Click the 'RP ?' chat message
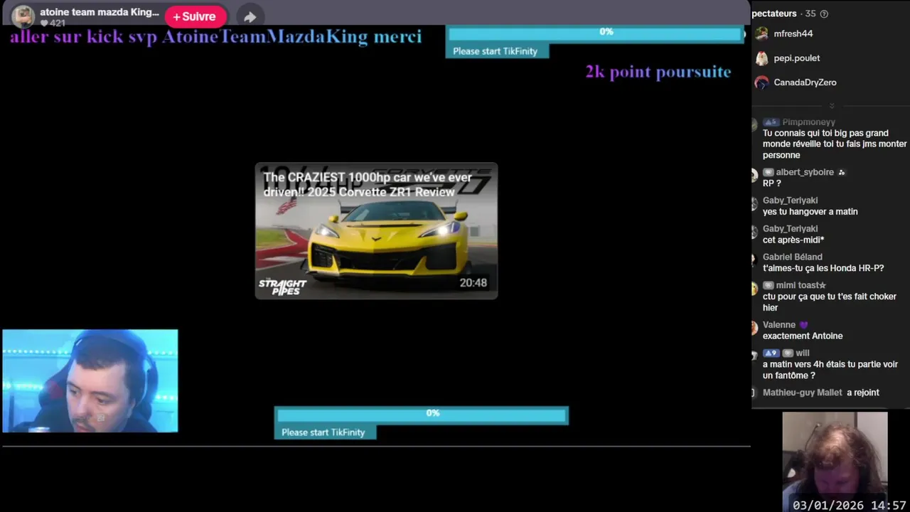Image resolution: width=910 pixels, height=512 pixels. 772,183
